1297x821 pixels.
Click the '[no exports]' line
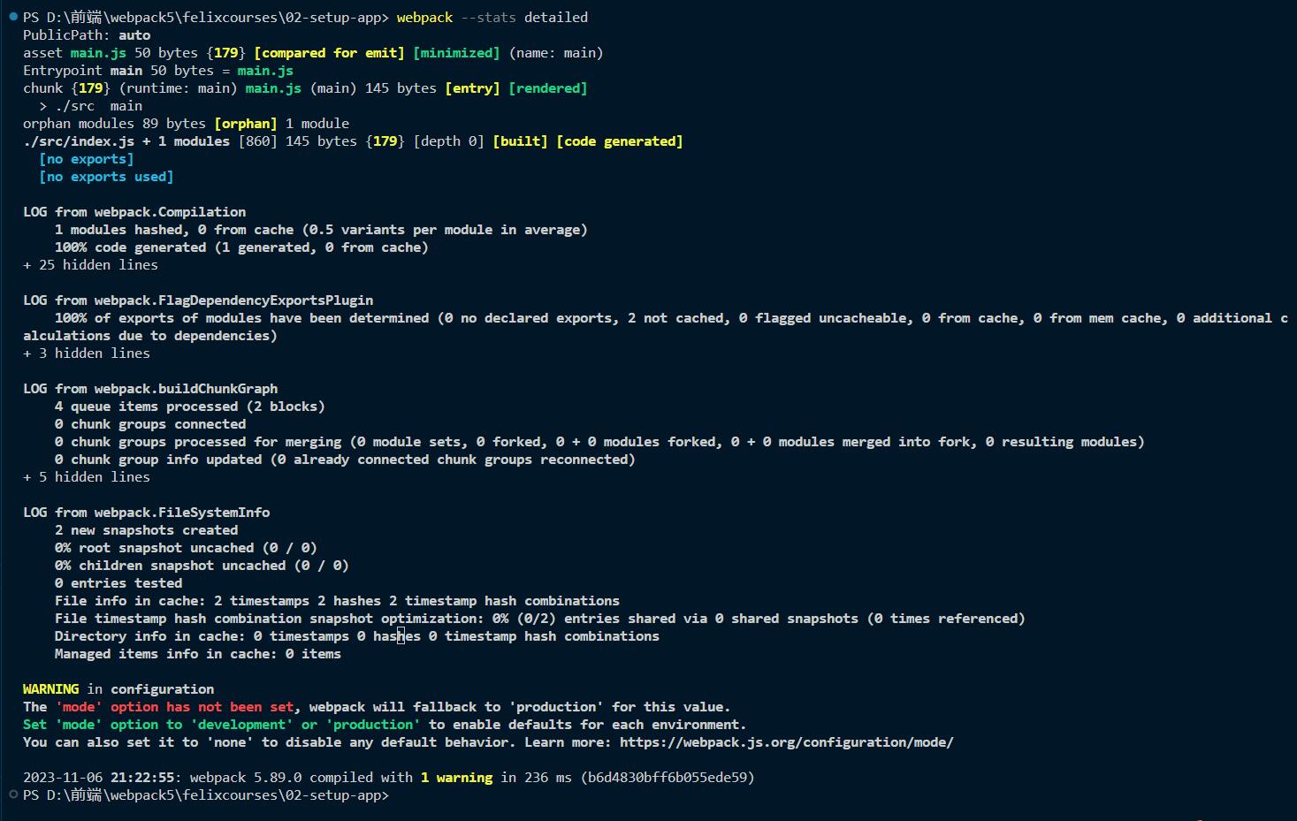87,159
